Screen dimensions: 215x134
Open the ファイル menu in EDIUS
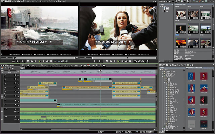point(13,1)
